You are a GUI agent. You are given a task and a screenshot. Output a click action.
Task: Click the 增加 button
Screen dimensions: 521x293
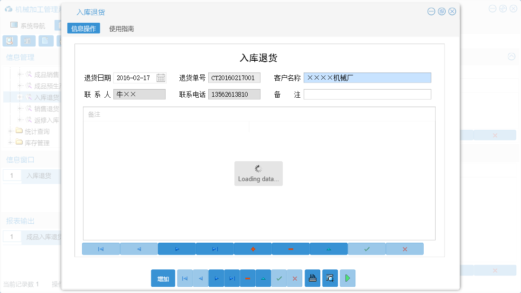(x=163, y=278)
